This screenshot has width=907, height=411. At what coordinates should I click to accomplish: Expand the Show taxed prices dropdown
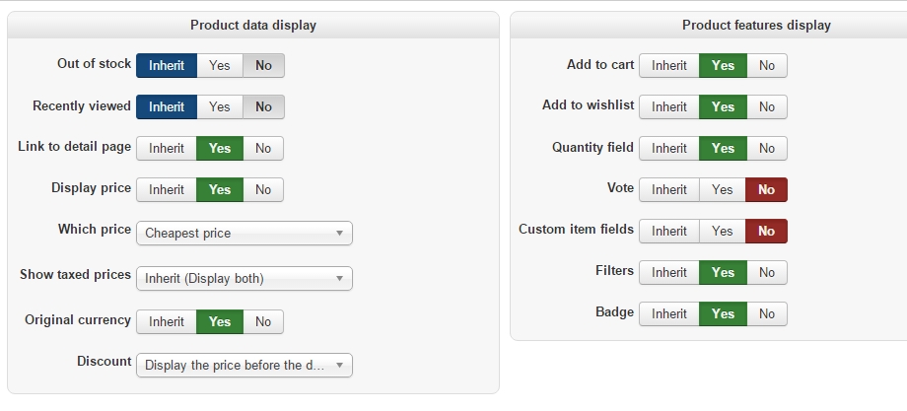[x=244, y=278]
